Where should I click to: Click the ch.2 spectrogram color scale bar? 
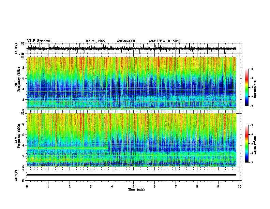point(246,144)
